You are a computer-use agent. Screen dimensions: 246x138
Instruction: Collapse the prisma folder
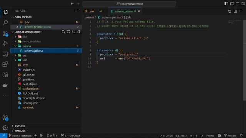(x=15, y=46)
